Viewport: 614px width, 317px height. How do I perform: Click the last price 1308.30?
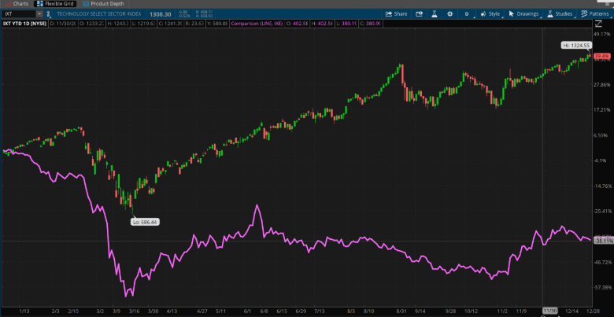[x=160, y=13]
